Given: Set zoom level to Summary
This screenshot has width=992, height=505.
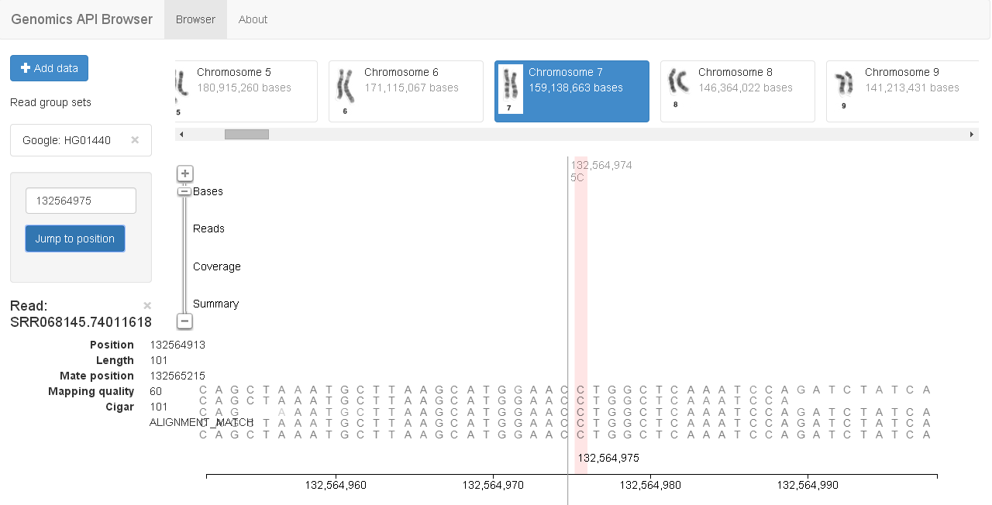Looking at the screenshot, I should 215,304.
